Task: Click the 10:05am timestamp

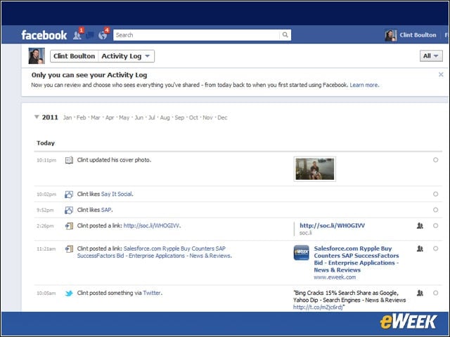Action: coord(46,293)
